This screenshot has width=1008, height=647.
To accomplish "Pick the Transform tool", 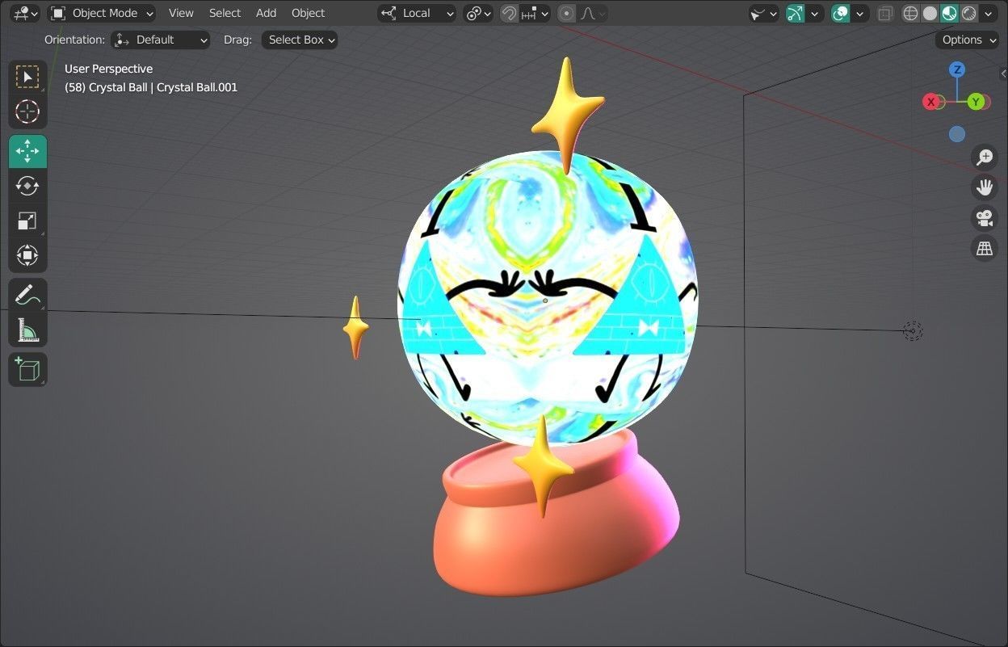I will pyautogui.click(x=27, y=255).
